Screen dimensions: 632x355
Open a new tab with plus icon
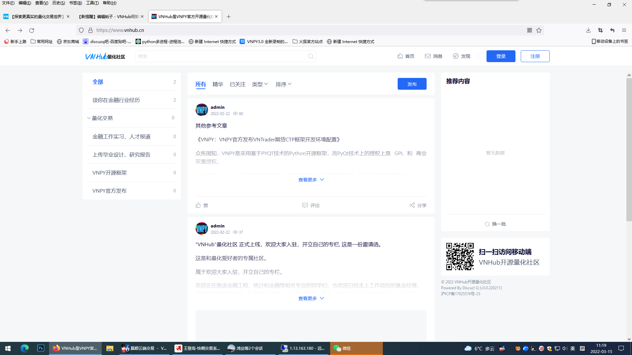pyautogui.click(x=229, y=16)
